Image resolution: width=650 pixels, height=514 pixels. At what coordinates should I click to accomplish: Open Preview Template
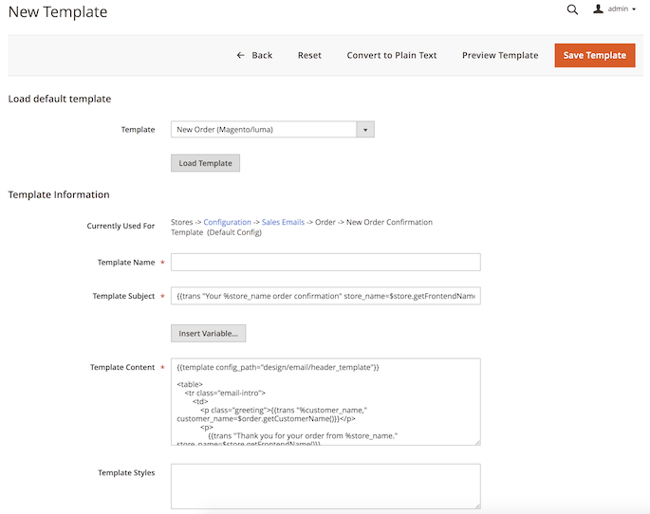click(500, 55)
